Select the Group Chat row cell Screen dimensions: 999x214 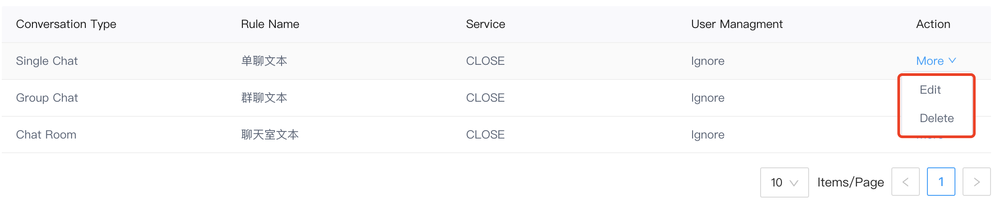(47, 98)
